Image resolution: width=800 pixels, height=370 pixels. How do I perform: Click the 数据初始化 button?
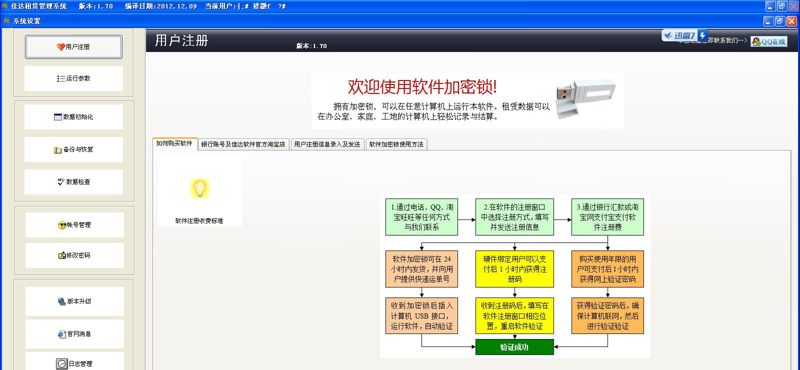pyautogui.click(x=73, y=117)
